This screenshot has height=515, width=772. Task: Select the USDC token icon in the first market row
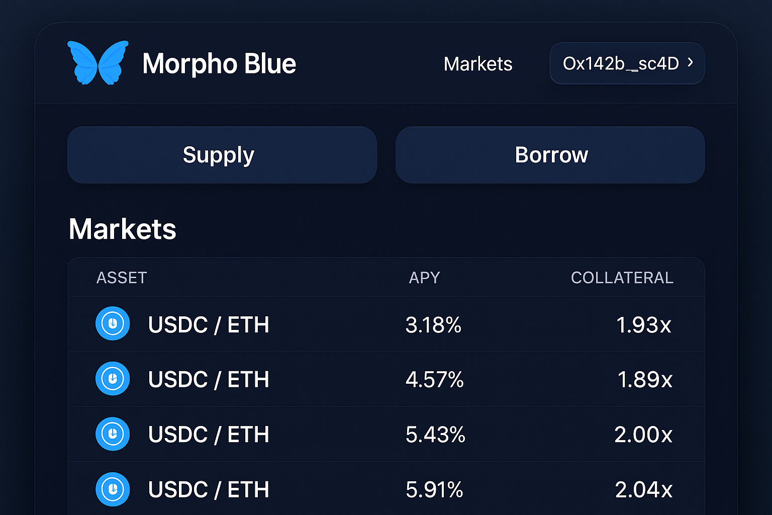pyautogui.click(x=113, y=324)
